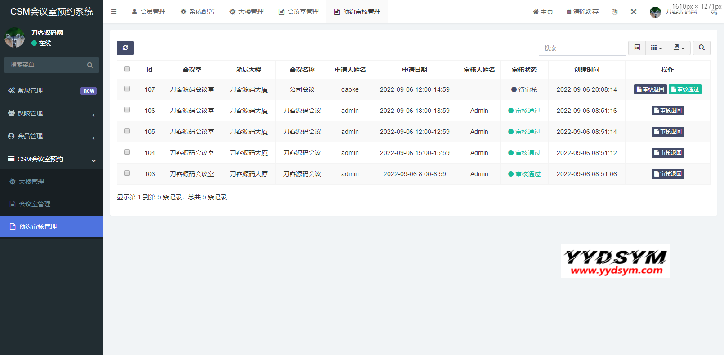Check the select-all checkbox in header

coord(127,69)
